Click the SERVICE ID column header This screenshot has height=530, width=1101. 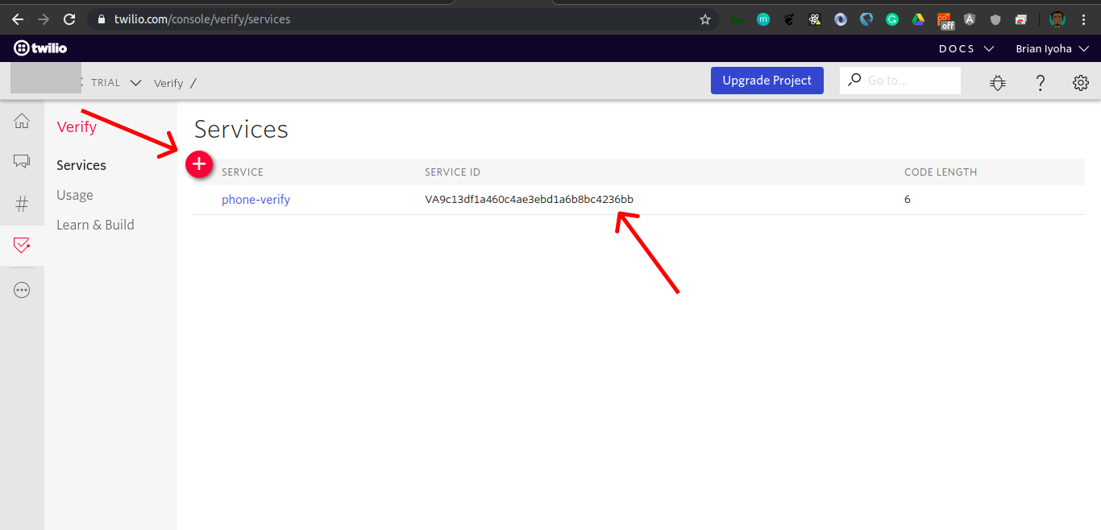pos(453,172)
